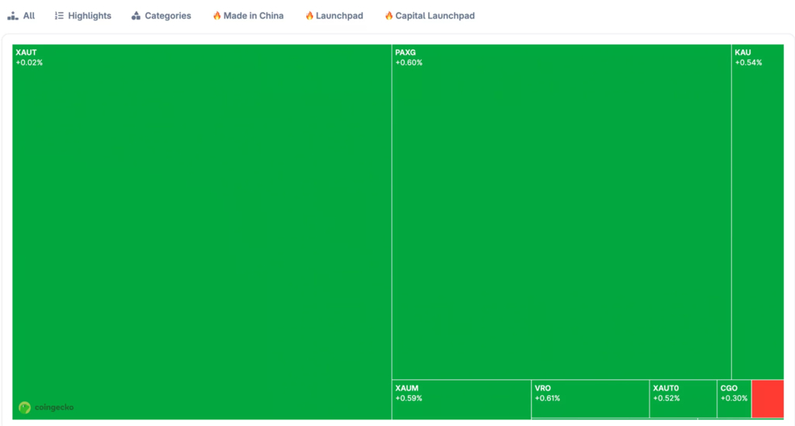Image resolution: width=795 pixels, height=426 pixels.
Task: Select the Categories tab
Action: (167, 16)
